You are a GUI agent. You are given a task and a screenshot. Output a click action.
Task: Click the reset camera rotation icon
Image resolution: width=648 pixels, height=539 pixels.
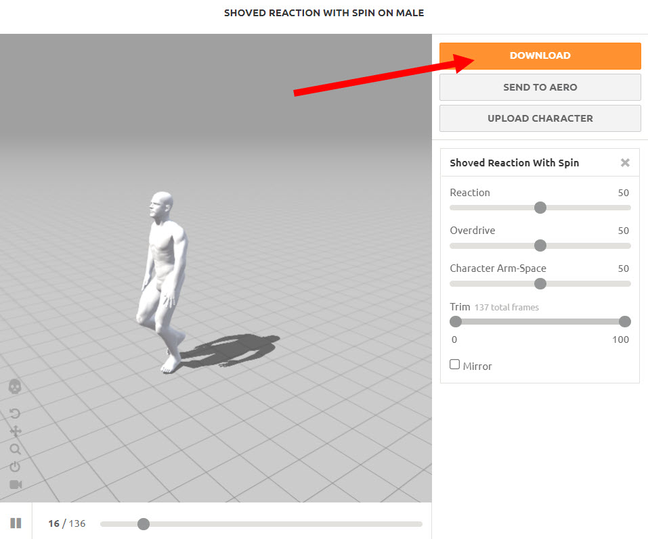(15, 413)
